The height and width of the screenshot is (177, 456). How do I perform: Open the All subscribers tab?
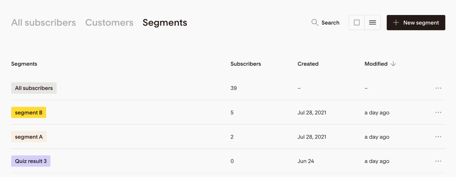tap(44, 22)
